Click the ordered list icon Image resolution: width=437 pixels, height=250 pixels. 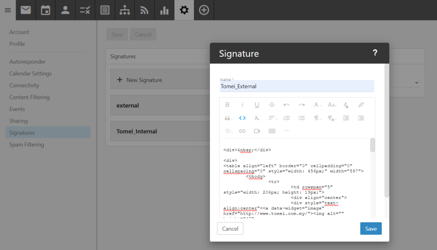(287, 118)
